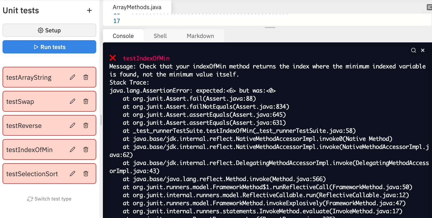Edit the testArrayString test
Viewport: 432px width, 218px height.
tap(72, 77)
